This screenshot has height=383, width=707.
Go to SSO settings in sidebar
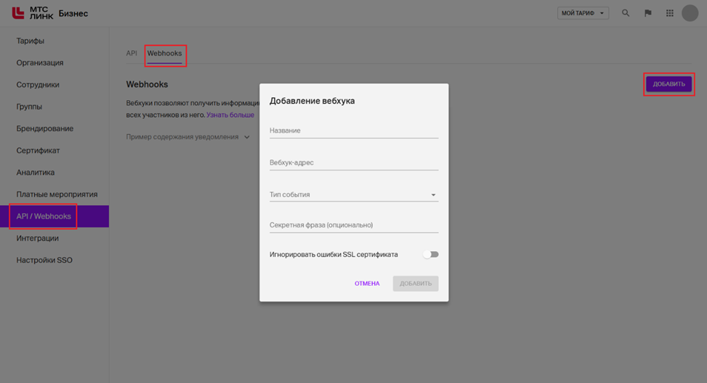pos(44,260)
